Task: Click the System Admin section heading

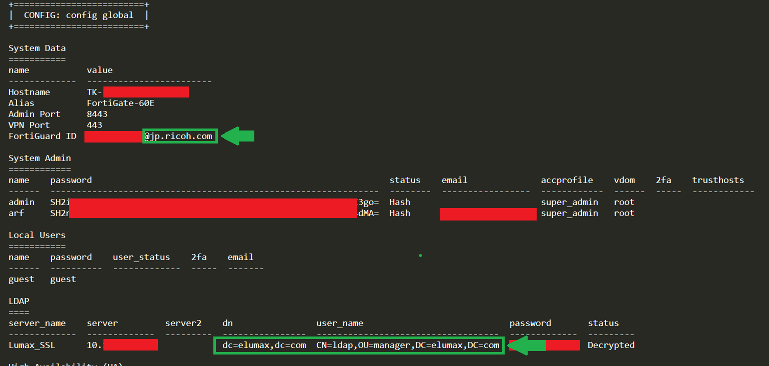Action: click(x=40, y=158)
